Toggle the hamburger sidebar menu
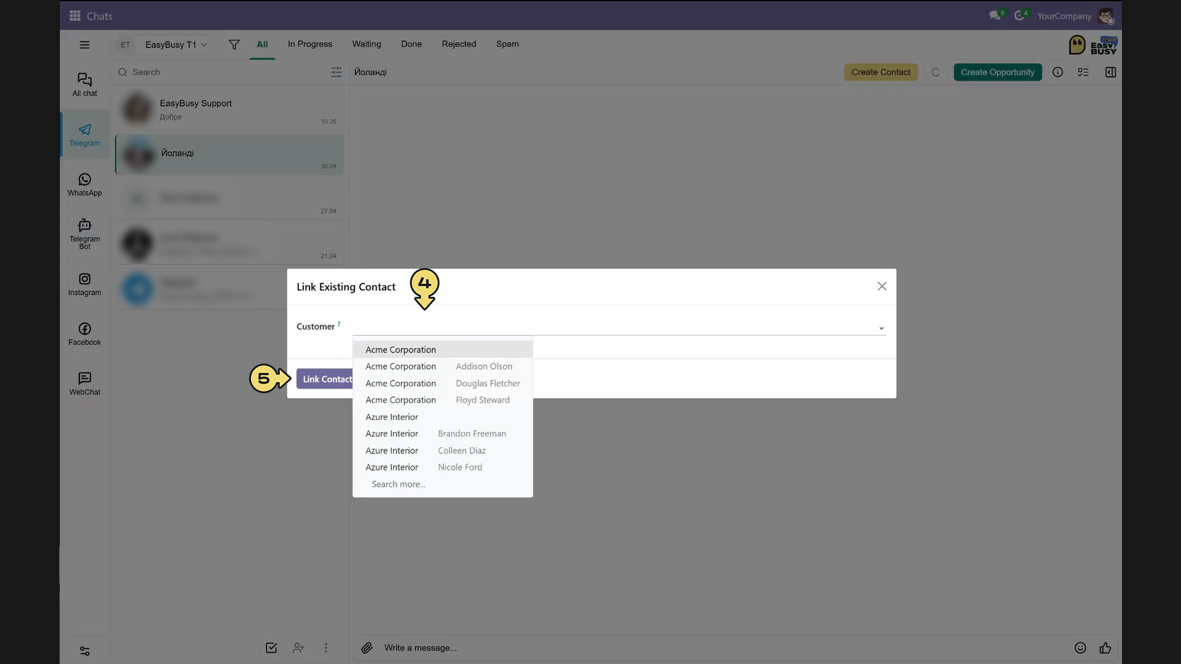Viewport: 1181px width, 664px height. (x=85, y=45)
